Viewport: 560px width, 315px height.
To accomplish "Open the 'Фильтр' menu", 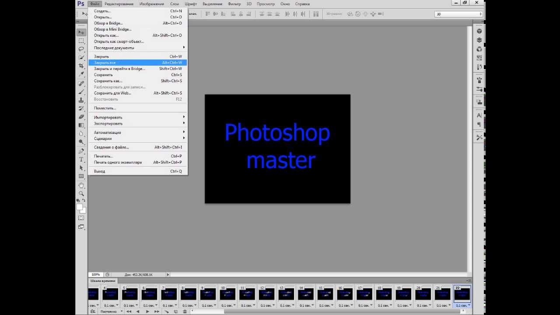I will [234, 4].
